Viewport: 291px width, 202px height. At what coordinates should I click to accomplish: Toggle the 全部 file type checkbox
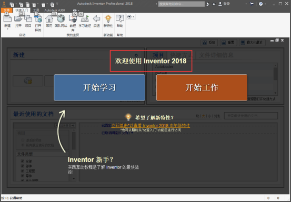pos(23,161)
